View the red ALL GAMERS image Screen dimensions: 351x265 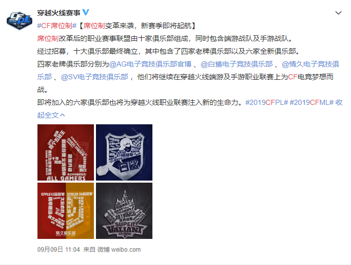[66, 152]
